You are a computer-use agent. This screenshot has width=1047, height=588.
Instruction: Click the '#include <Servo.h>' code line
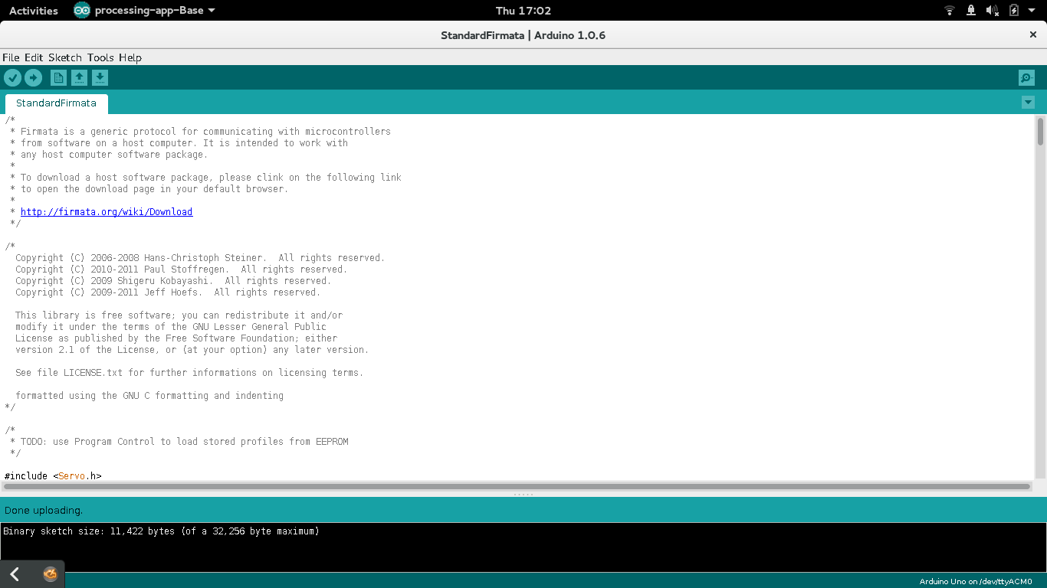pos(53,476)
